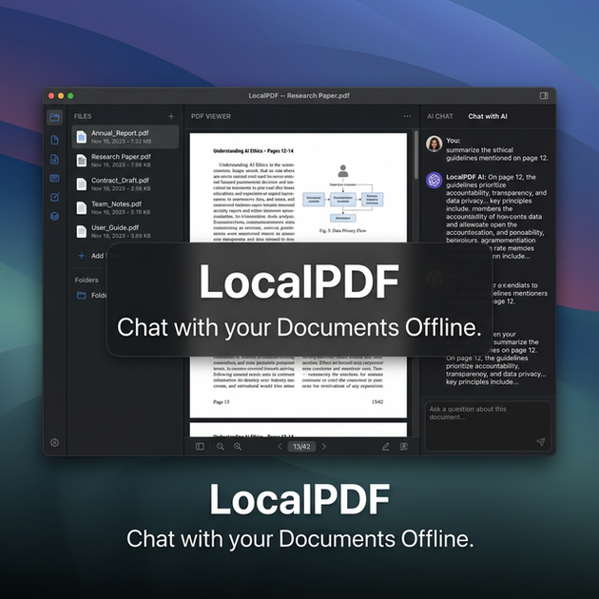Screen dimensions: 599x599
Task: Click the document-with-chart icon in sidebar
Action: coord(54,159)
